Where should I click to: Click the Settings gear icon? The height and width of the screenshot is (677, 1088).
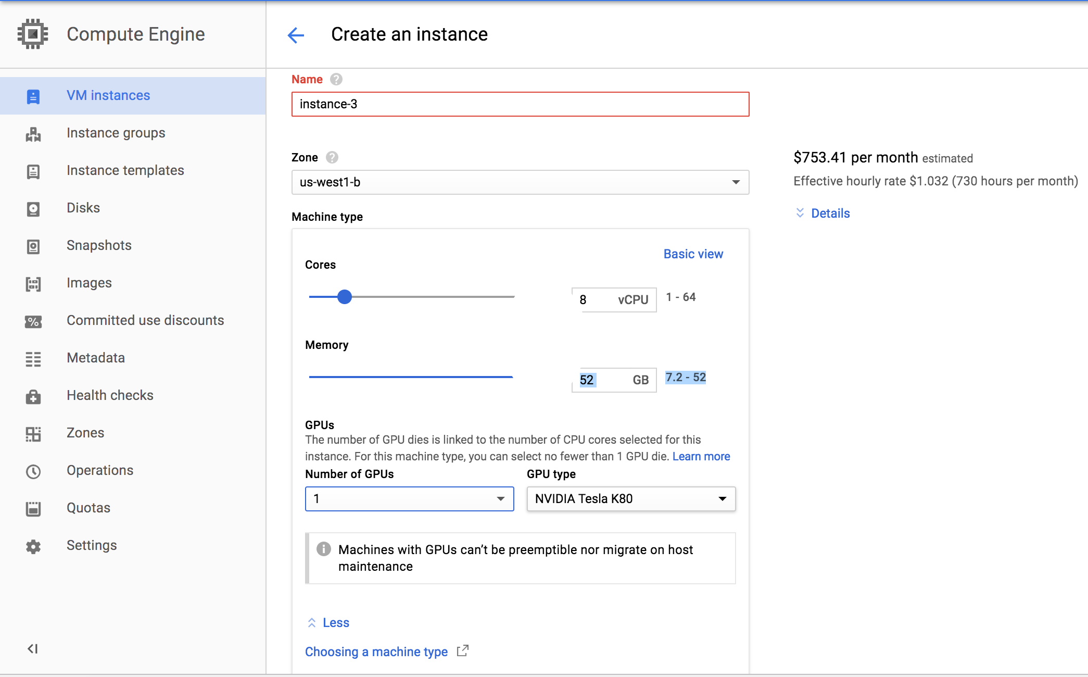click(33, 546)
